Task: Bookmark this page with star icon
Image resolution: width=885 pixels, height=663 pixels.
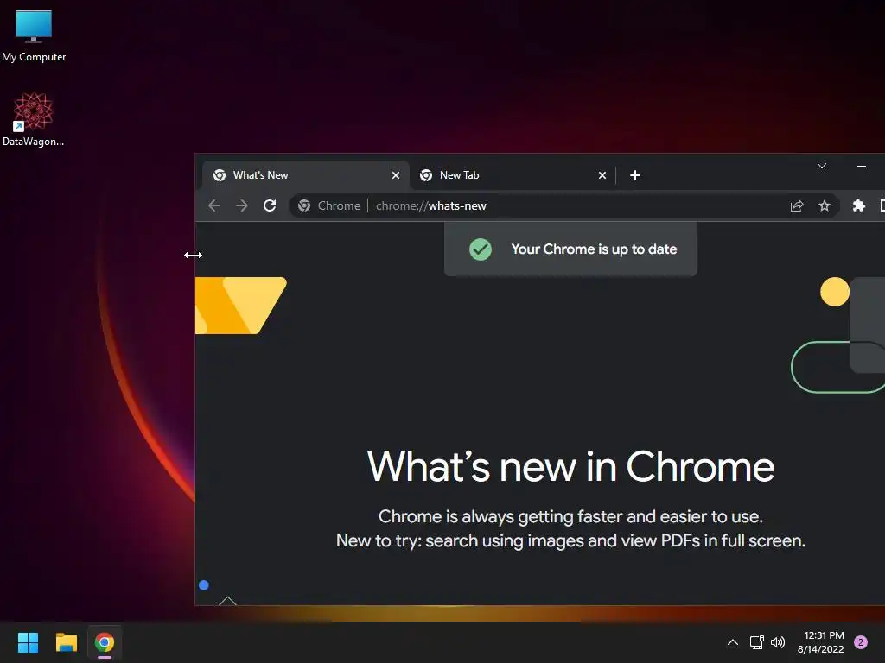Action: click(824, 205)
